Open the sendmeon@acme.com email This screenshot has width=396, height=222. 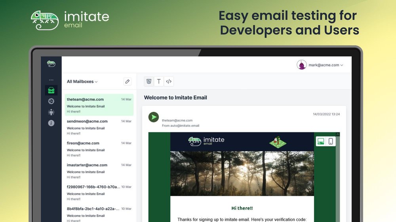99,127
